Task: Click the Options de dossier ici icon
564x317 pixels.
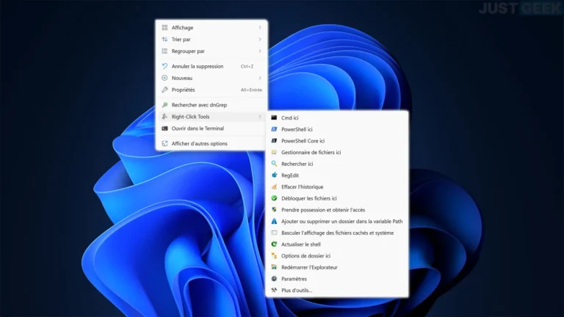Action: point(274,255)
